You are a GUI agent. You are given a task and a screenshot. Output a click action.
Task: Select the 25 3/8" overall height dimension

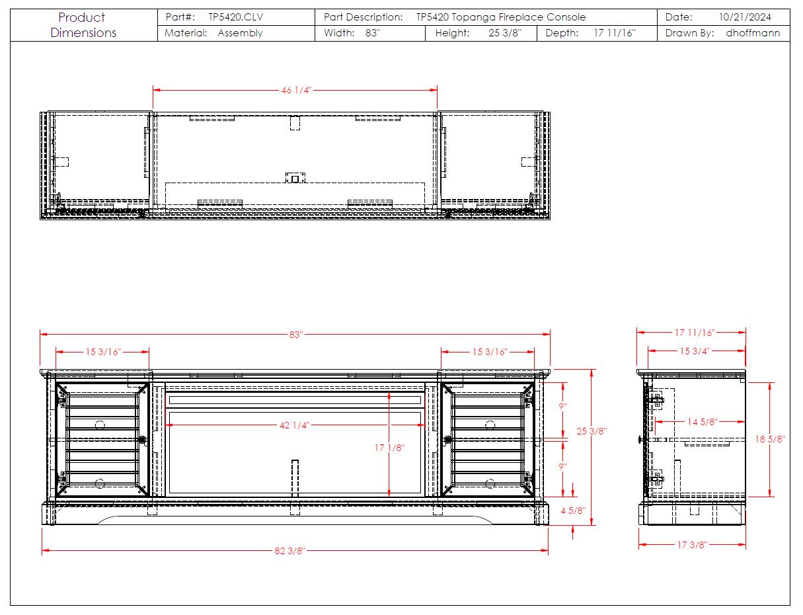(592, 431)
